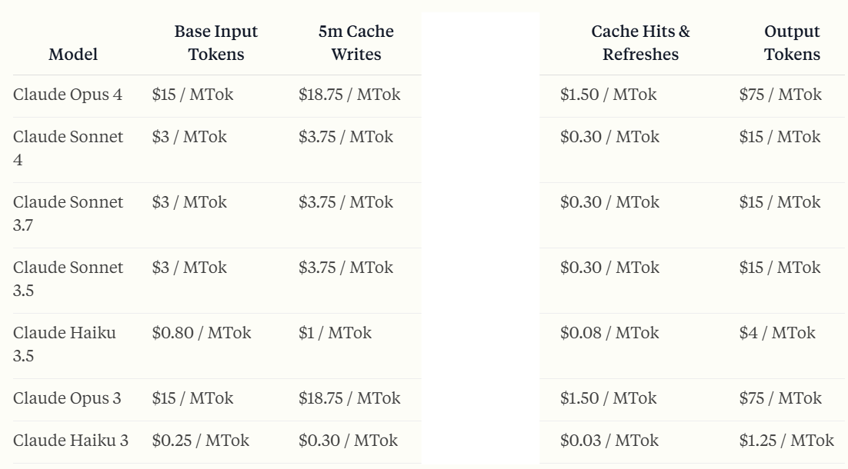The width and height of the screenshot is (848, 469).
Task: Select the Claude Haiku 3.5 model name
Action: 65,344
